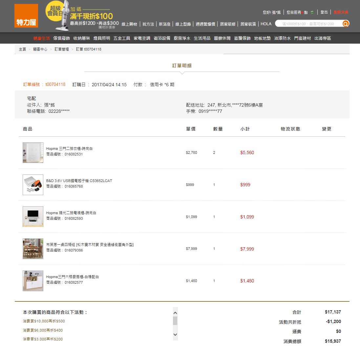Select the 出清專區 category

click(323, 38)
